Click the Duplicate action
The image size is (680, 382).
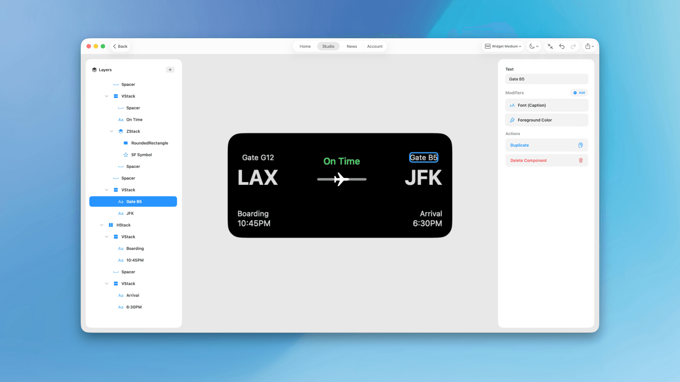coord(546,145)
